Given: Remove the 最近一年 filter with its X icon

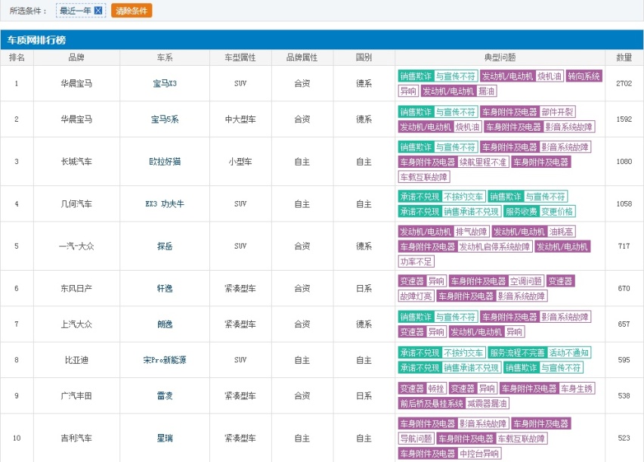Looking at the screenshot, I should point(98,11).
